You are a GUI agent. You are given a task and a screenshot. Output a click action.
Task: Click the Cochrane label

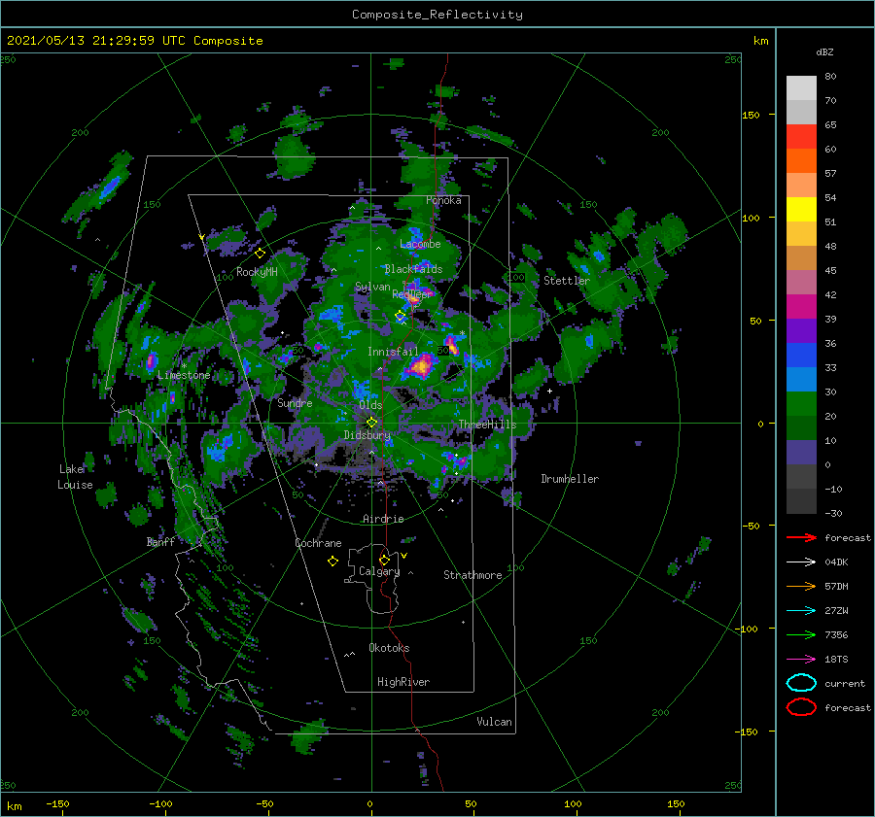point(318,543)
